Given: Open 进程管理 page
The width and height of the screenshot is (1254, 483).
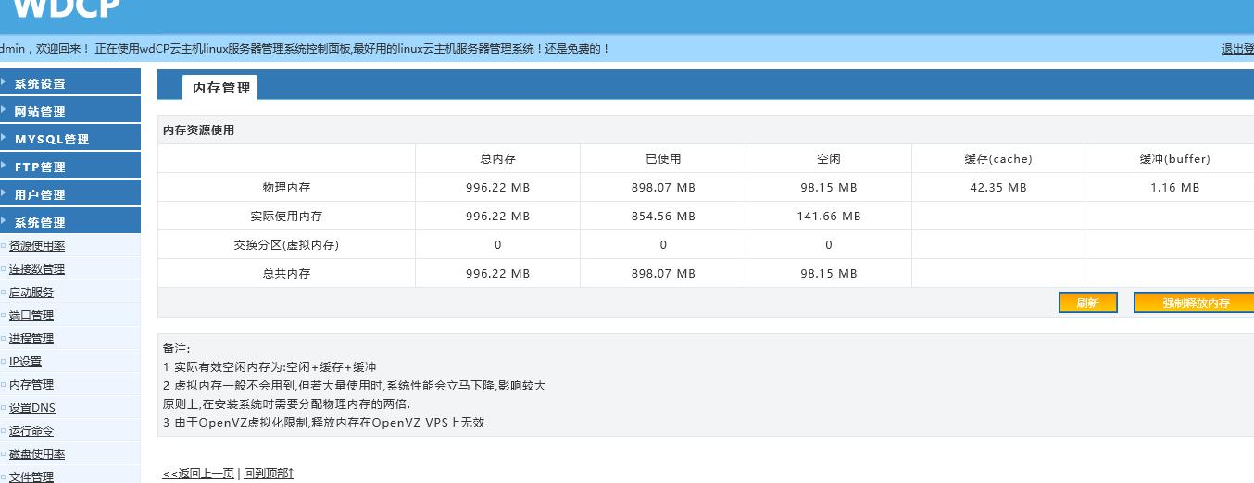Looking at the screenshot, I should click(31, 339).
